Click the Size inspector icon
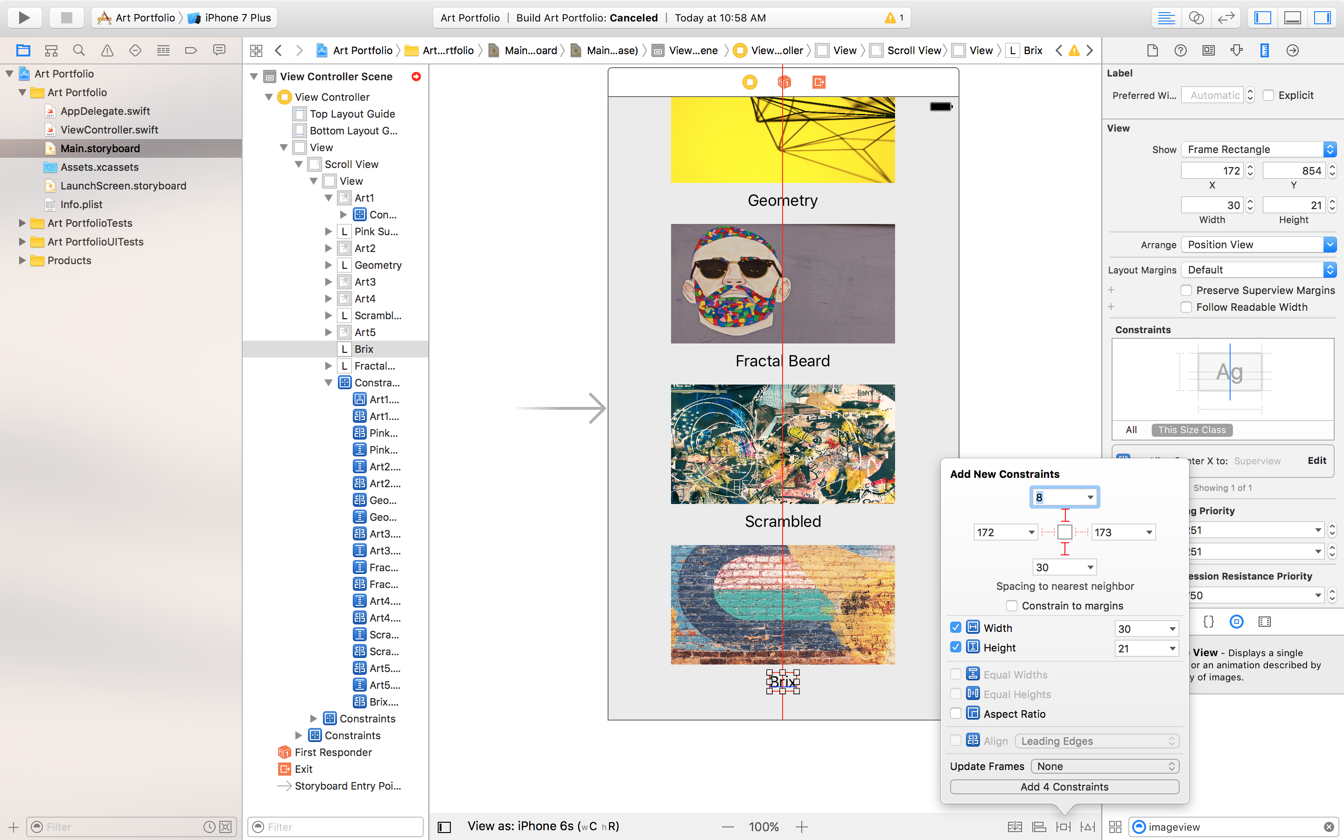The width and height of the screenshot is (1344, 840). pyautogui.click(x=1265, y=50)
